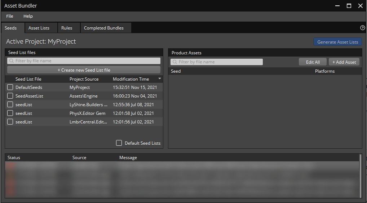367x203 pixels.
Task: Click the log panel vertical scrollbar
Action: (360, 176)
